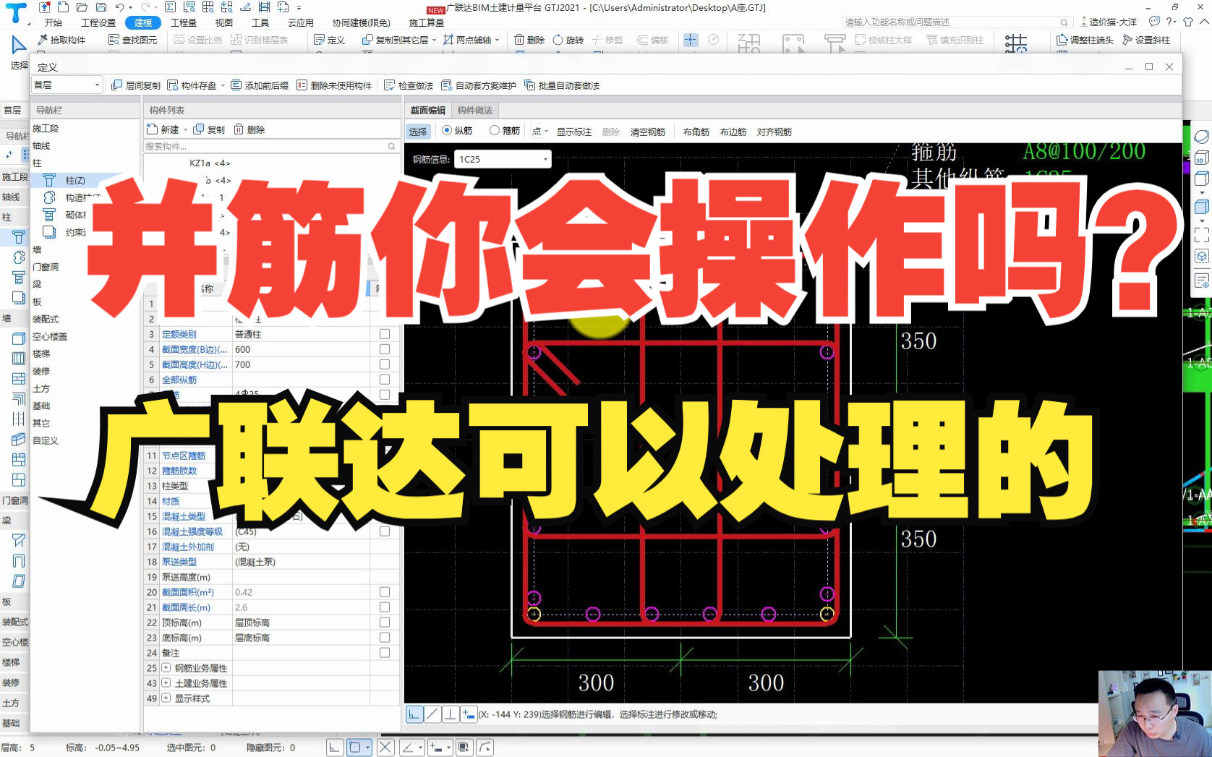Open the 钢筋信息 1C25 dropdown
The height and width of the screenshot is (757, 1212).
pyautogui.click(x=503, y=159)
